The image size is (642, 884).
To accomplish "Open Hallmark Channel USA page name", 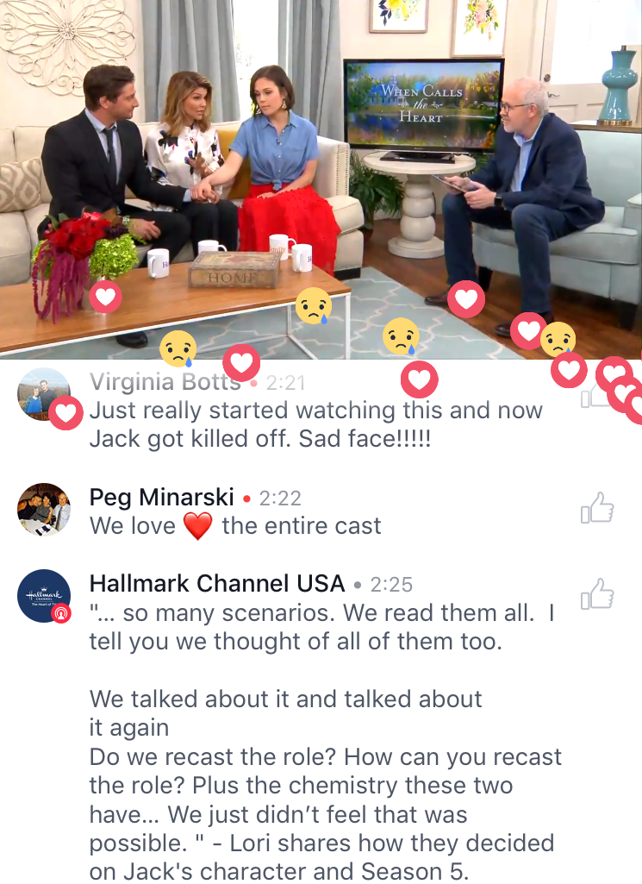I will [217, 584].
